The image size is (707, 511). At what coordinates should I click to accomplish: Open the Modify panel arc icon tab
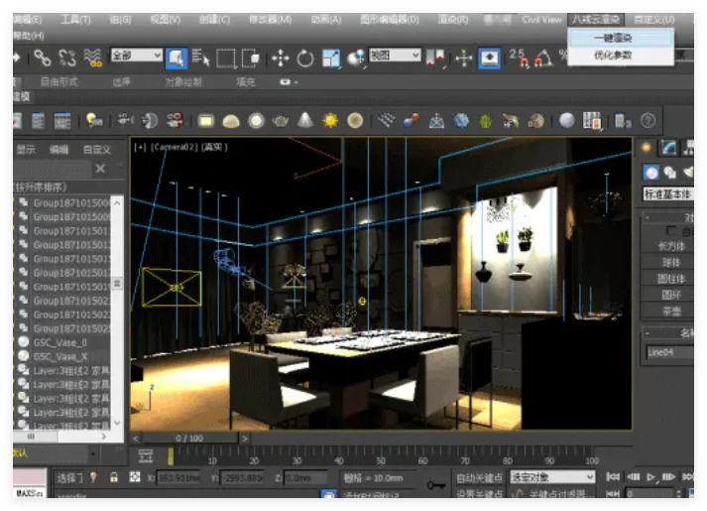coord(668,148)
